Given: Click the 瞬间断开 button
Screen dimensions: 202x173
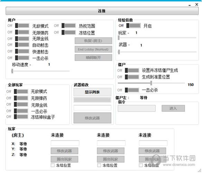Looking at the screenshot, I should [93, 57].
